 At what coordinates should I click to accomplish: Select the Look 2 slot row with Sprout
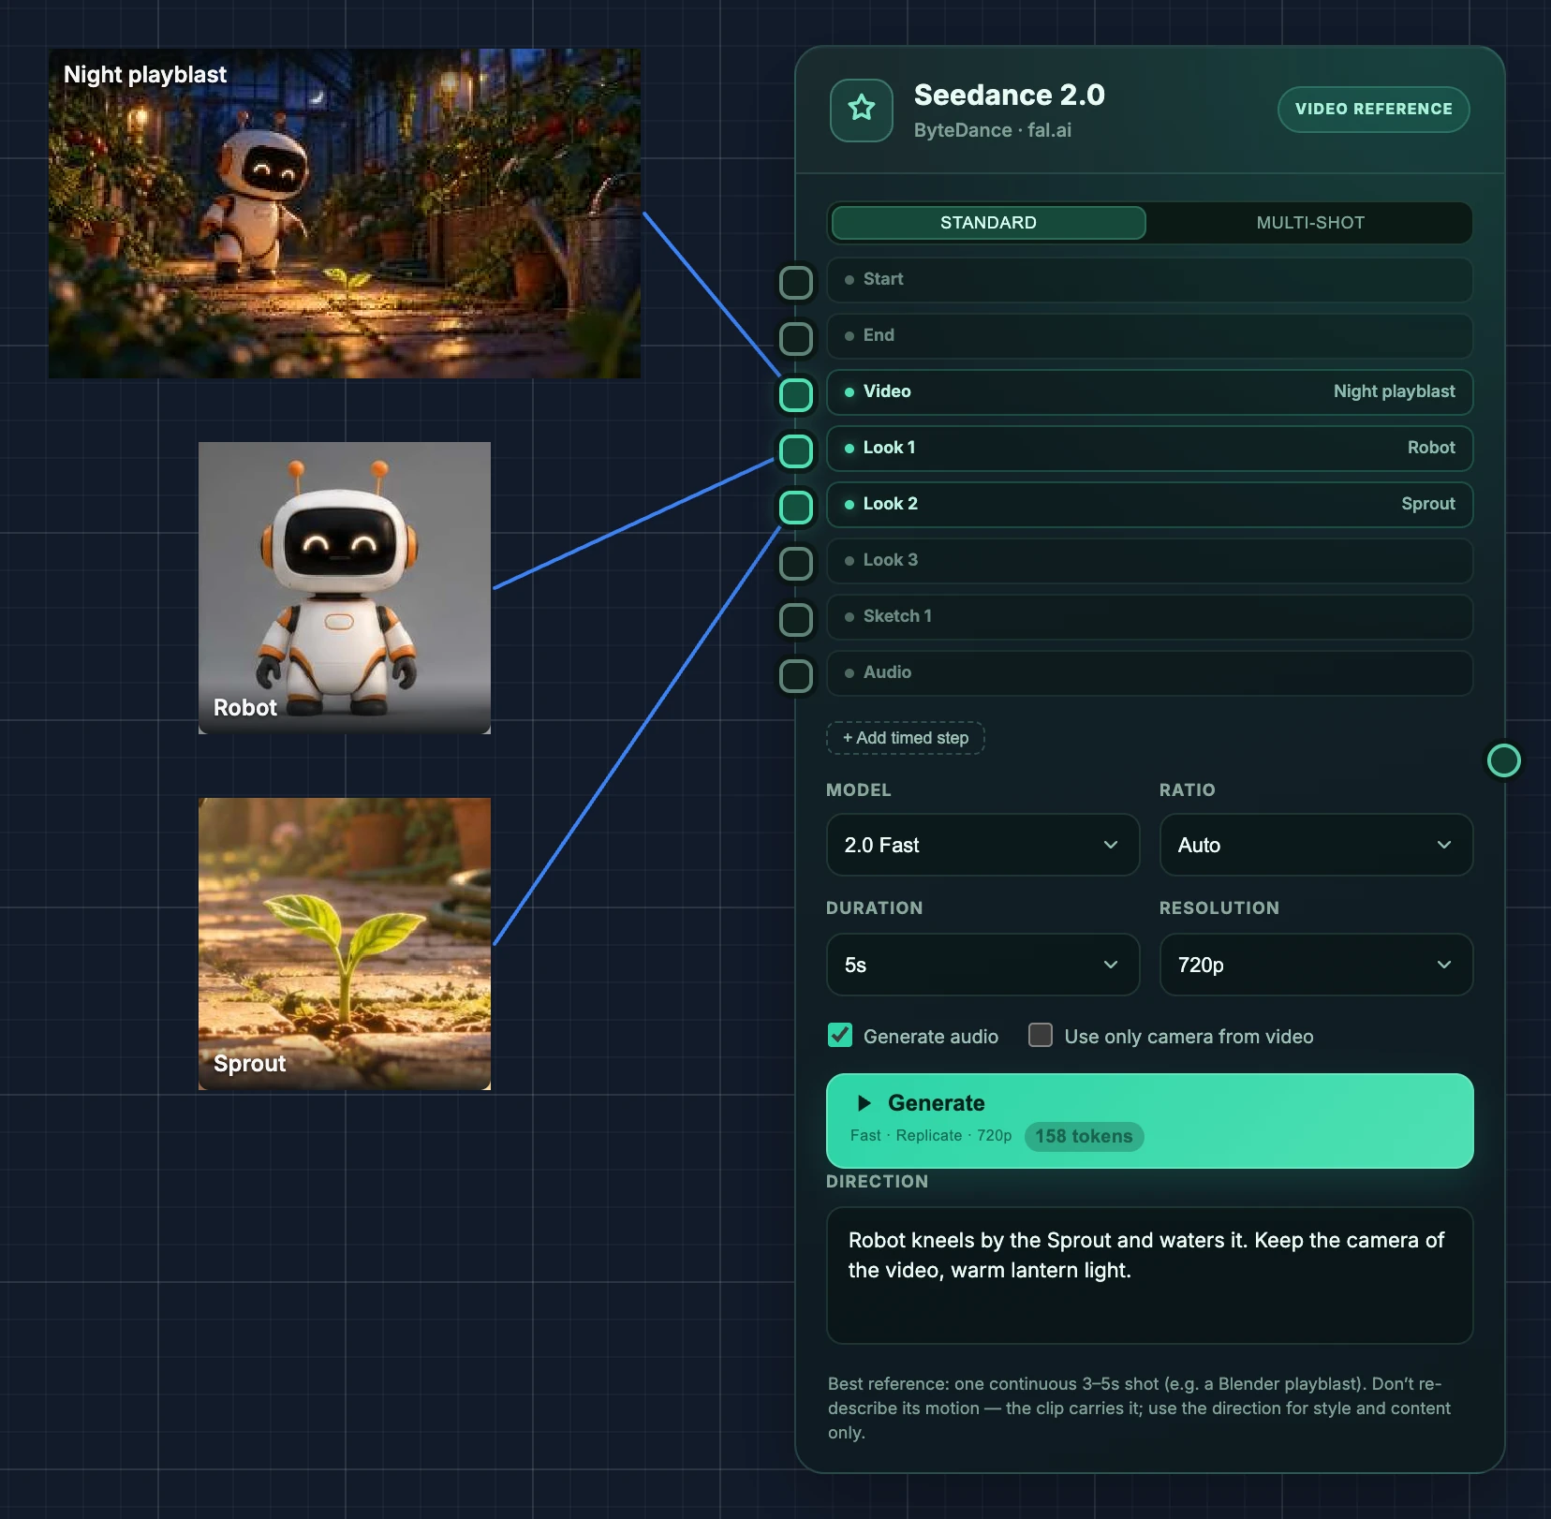1149,505
